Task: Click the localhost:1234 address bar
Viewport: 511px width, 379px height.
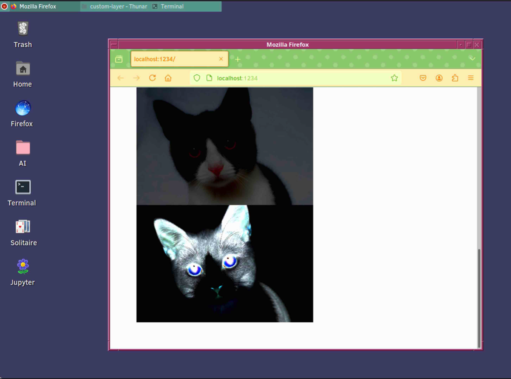Action: click(298, 78)
